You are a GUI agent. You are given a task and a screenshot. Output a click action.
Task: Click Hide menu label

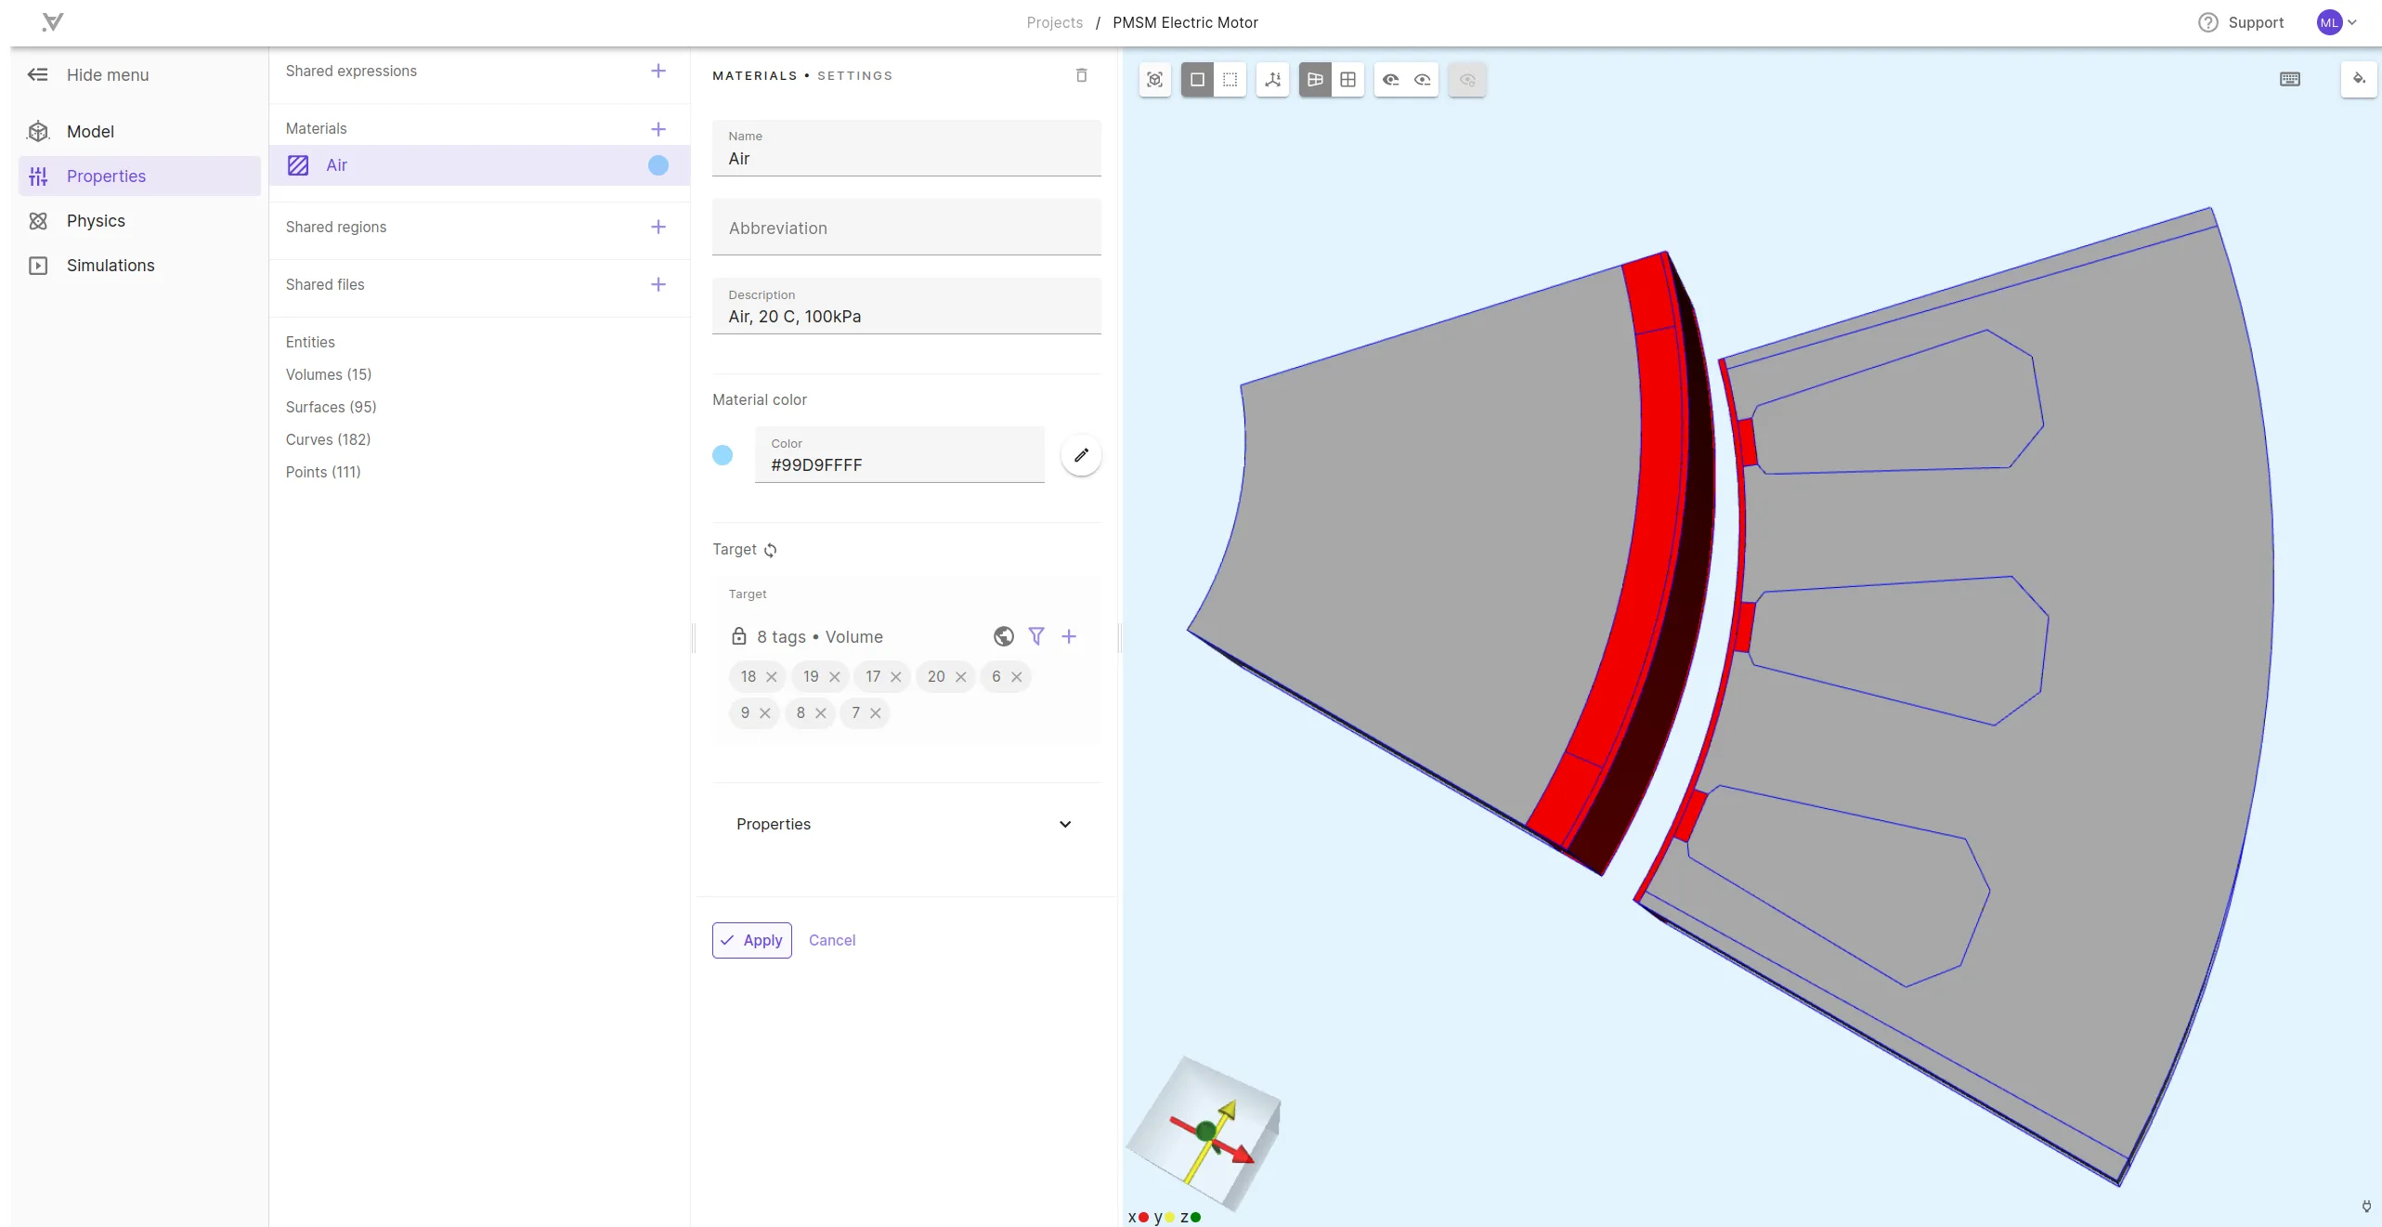[108, 75]
